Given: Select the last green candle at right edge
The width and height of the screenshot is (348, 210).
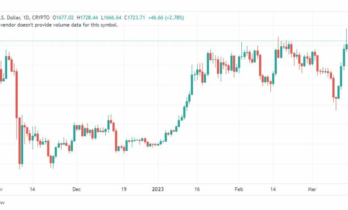Looking at the screenshot, I should click(346, 46).
